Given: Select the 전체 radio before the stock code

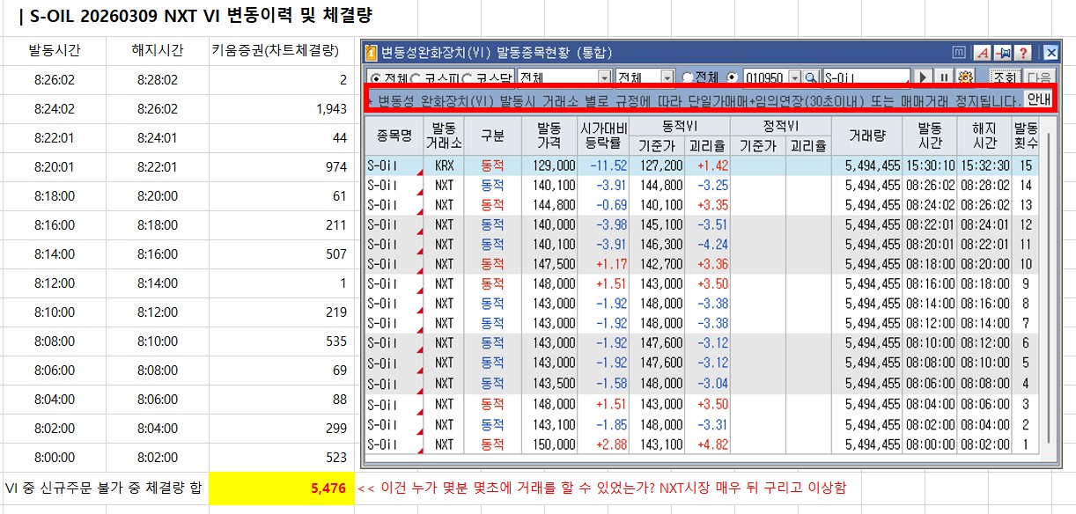Looking at the screenshot, I should click(687, 77).
